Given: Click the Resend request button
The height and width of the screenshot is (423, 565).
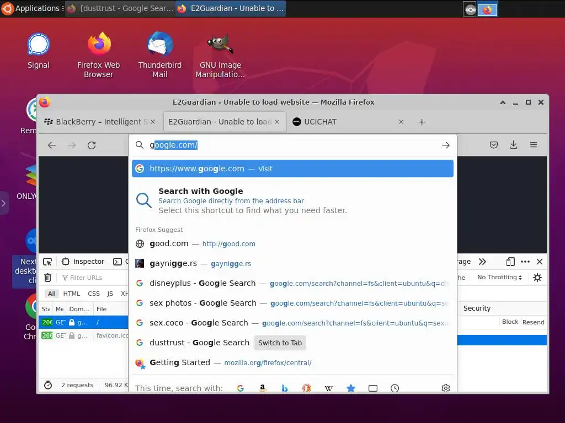Looking at the screenshot, I should [x=534, y=322].
